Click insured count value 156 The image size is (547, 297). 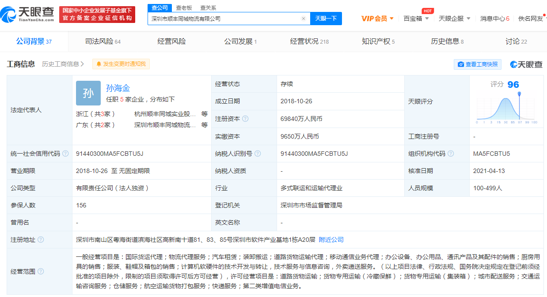[81, 205]
